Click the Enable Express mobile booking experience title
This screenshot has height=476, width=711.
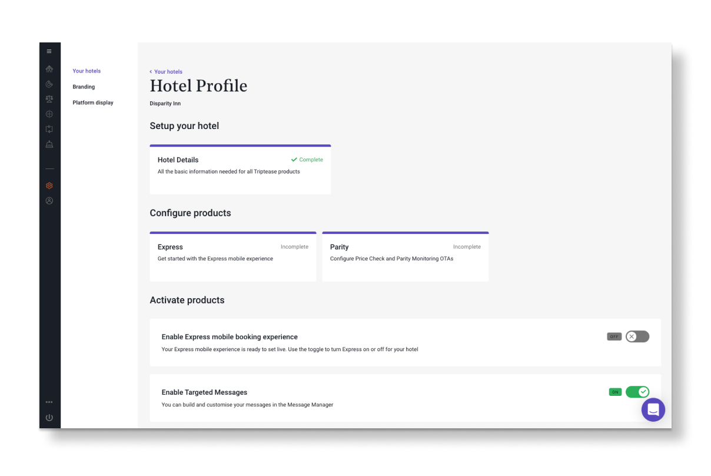tap(230, 337)
